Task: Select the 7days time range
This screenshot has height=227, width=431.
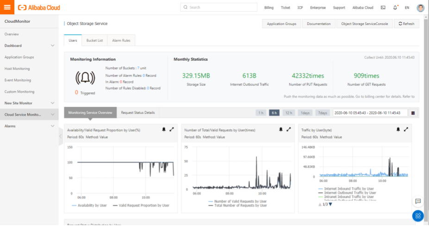Action: [x=323, y=113]
